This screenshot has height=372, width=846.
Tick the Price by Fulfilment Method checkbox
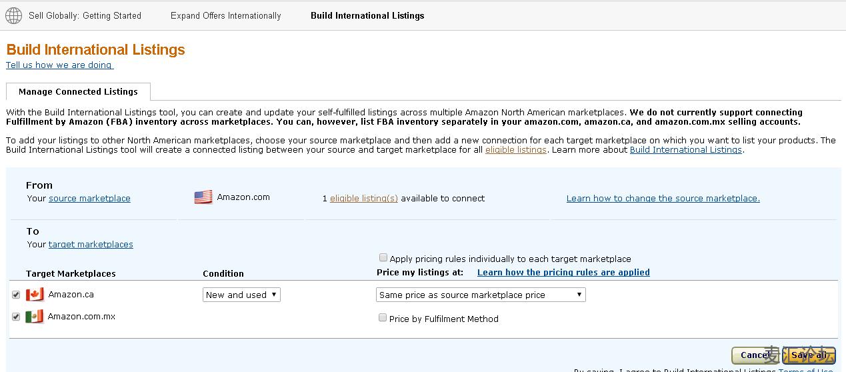pos(383,318)
